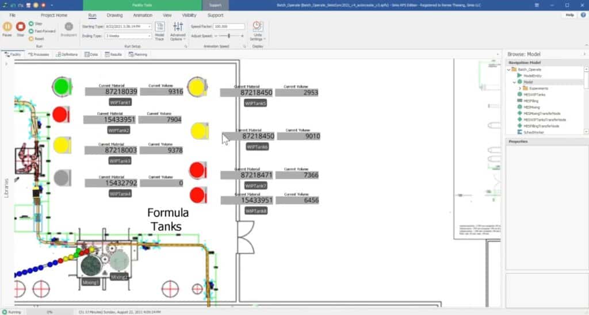Click the Adjust Speed slider handle
This screenshot has height=315, width=589.
229,36
